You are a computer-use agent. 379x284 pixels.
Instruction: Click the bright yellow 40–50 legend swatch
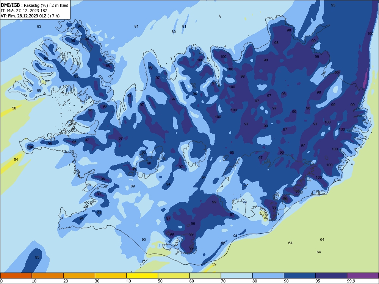(142, 276)
